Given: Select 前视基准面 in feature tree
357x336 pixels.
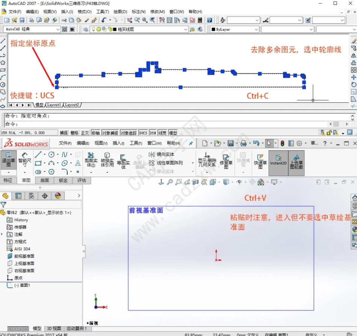Looking at the screenshot, I should pyautogui.click(x=21, y=256).
